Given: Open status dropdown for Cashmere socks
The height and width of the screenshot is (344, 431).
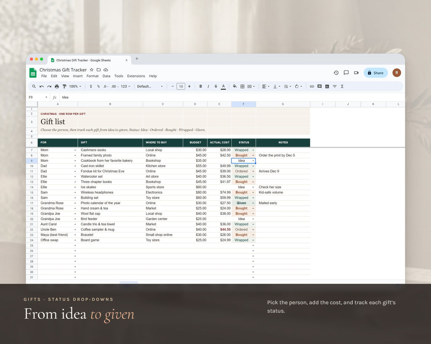Looking at the screenshot, I should [x=253, y=150].
